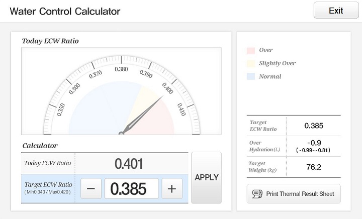
Task: Click the pink Over legend swatch
Action: pos(250,50)
